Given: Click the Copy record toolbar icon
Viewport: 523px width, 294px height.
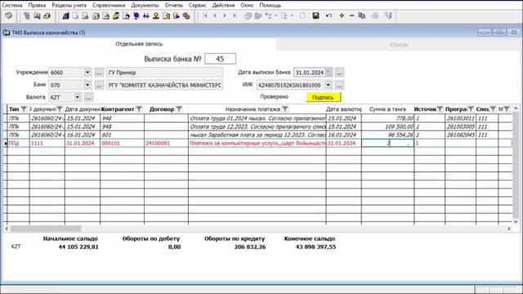Looking at the screenshot, I should 362,16.
